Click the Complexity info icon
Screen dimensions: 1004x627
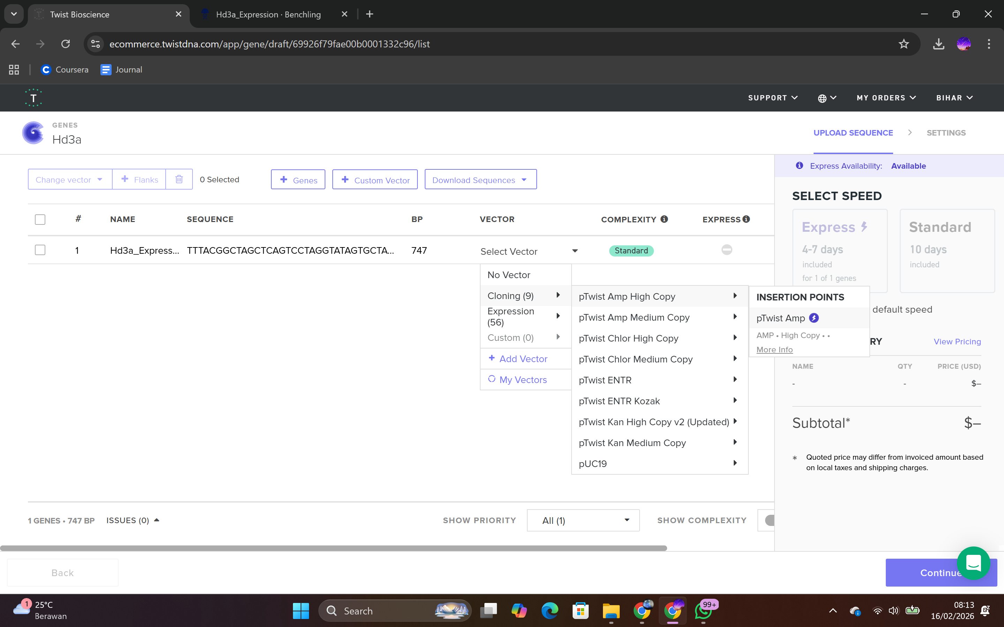[664, 219]
